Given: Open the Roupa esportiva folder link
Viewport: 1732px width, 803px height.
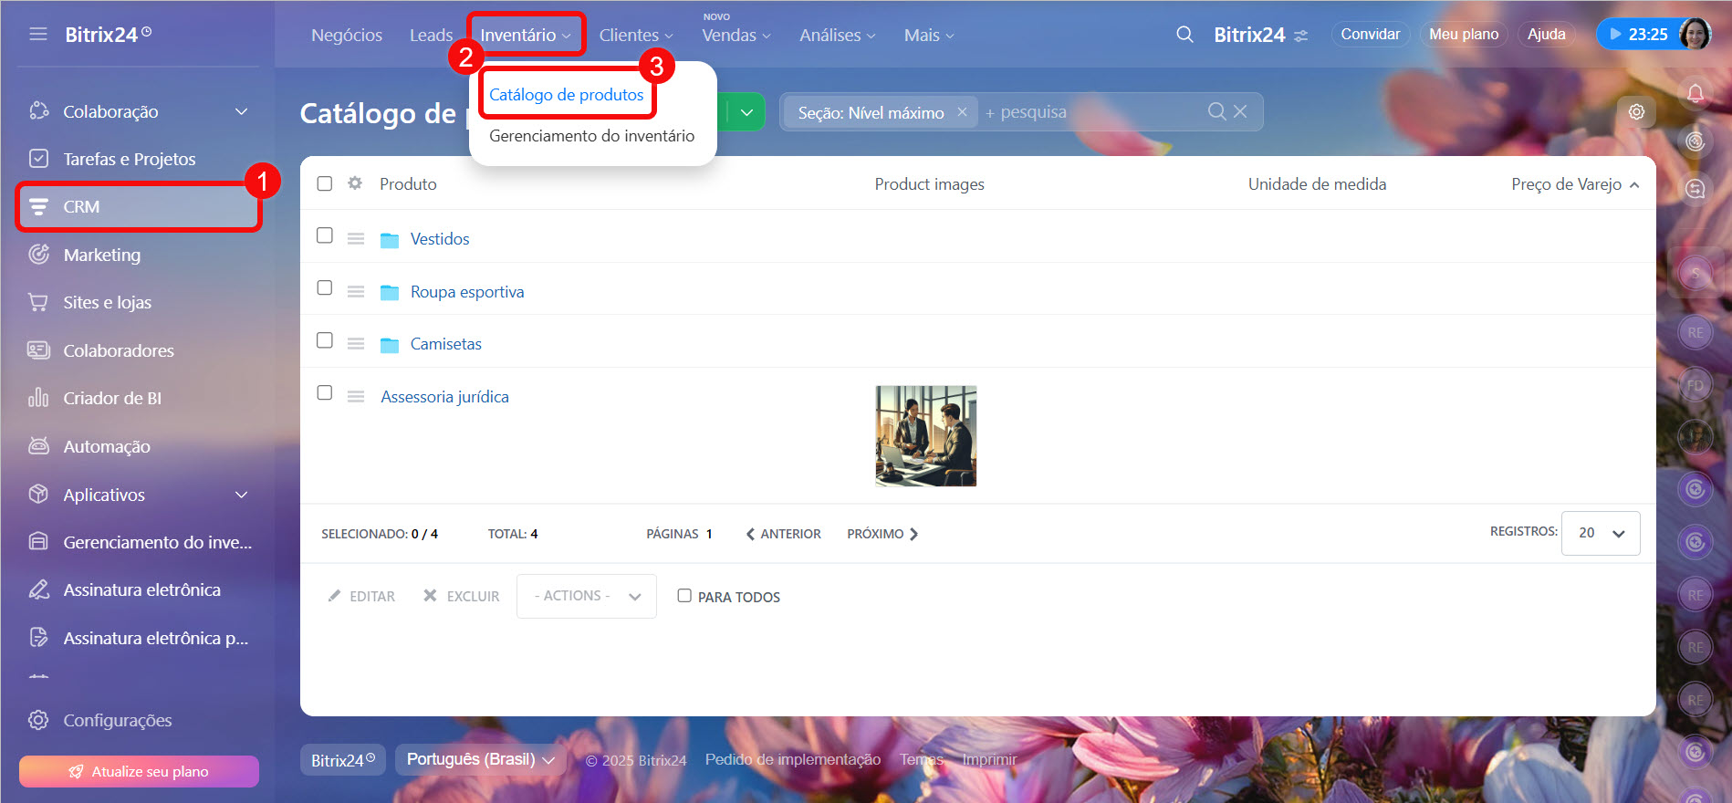Looking at the screenshot, I should point(466,292).
